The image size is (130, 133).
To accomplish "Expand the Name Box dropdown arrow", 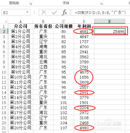I will [27, 12].
